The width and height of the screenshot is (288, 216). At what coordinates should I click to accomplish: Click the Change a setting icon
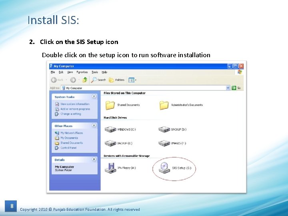[57, 114]
